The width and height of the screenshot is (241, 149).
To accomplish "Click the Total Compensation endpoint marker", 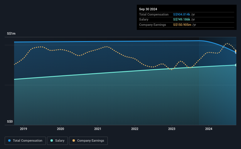I will point(236,53).
